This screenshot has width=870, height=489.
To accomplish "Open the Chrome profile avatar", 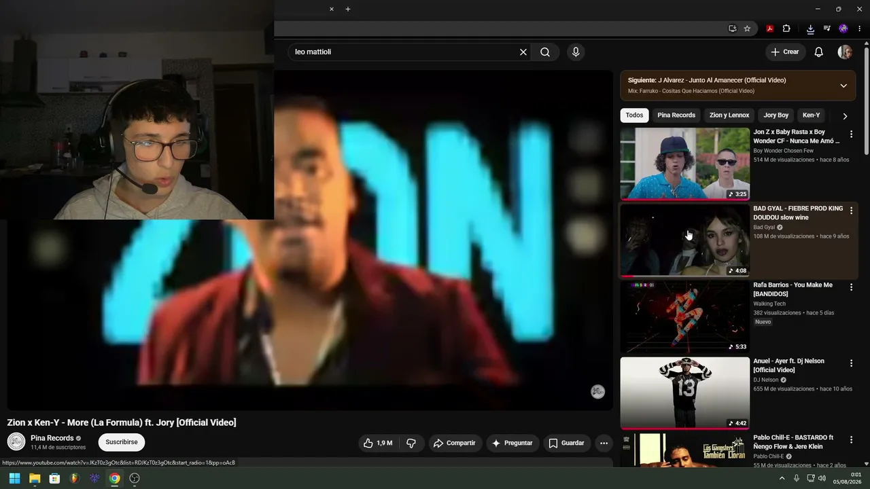I will click(x=843, y=29).
